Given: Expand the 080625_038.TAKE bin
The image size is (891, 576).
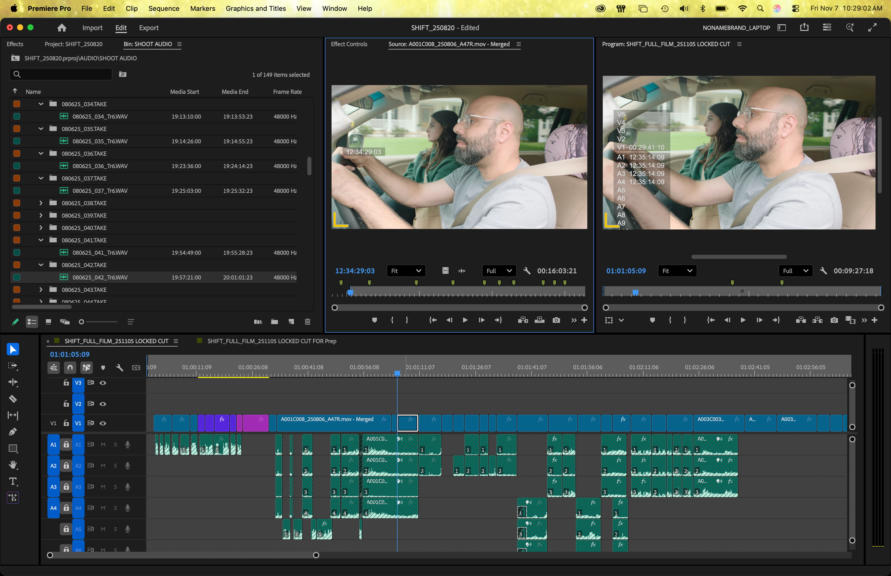Looking at the screenshot, I should [x=41, y=203].
